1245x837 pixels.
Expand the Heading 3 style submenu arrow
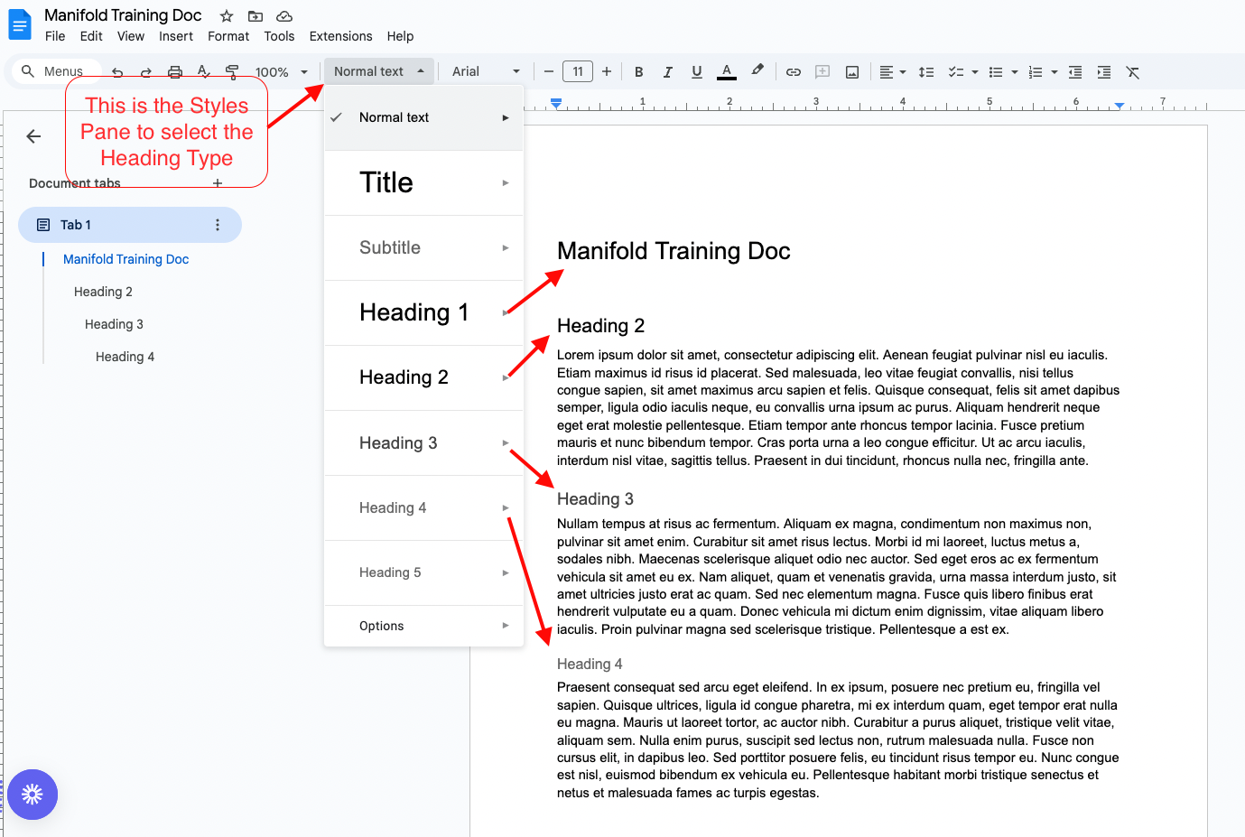click(506, 442)
